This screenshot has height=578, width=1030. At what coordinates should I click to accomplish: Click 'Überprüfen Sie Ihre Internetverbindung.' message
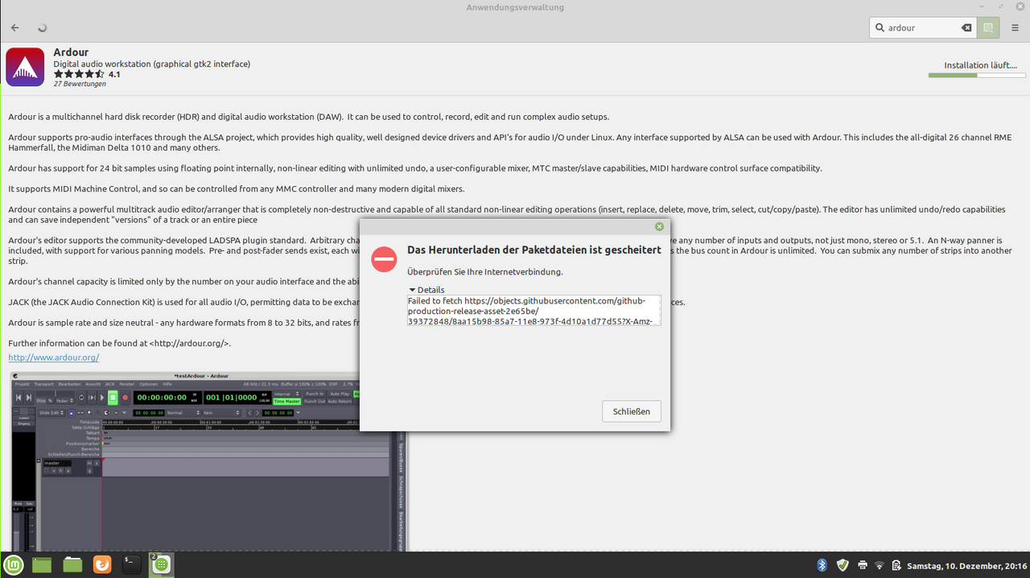tap(485, 271)
